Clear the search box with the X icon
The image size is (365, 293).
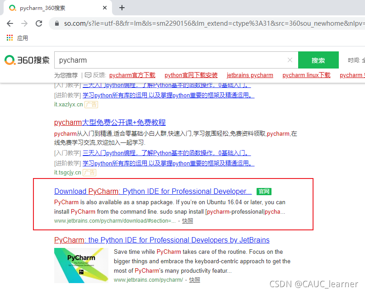[290, 60]
